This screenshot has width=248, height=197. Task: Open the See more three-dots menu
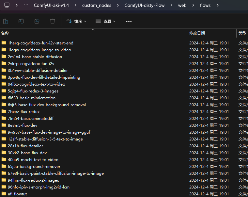[x=129, y=21]
